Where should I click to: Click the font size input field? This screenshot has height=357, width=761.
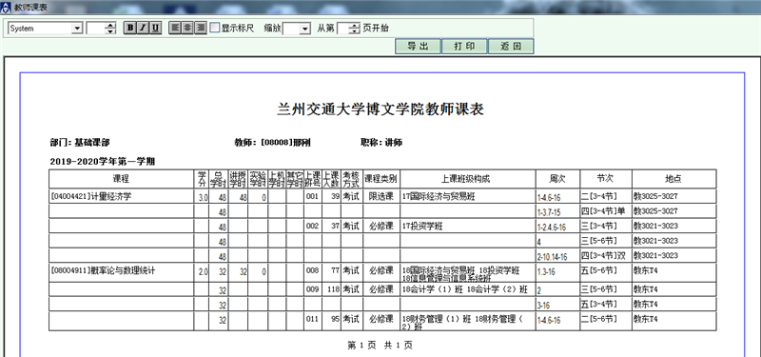point(96,29)
